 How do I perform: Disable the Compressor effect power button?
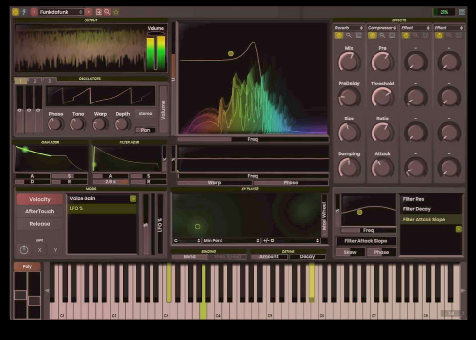click(x=373, y=35)
